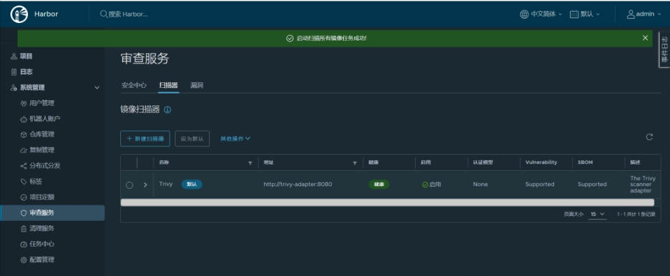Image resolution: width=670 pixels, height=276 pixels.
Task: Click the green 健康 status badge
Action: click(x=379, y=184)
